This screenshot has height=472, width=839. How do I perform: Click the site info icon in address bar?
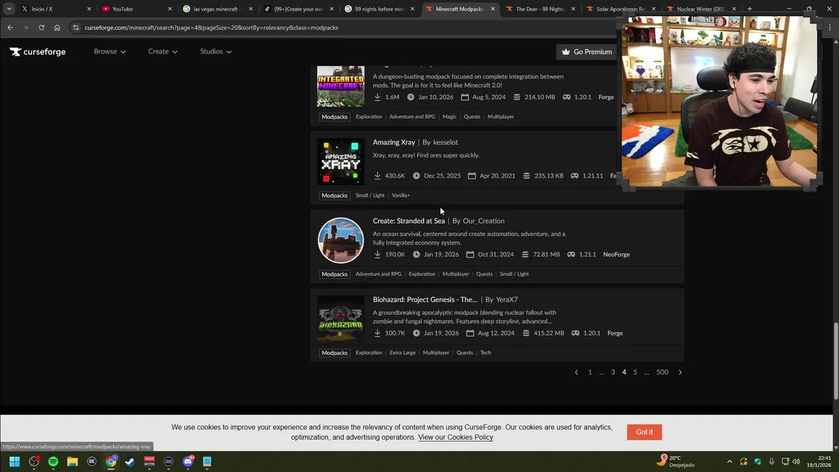(76, 28)
